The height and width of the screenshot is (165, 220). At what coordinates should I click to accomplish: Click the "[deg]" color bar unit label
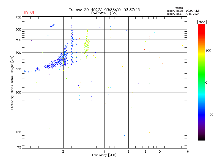pyautogui.click(x=202, y=22)
